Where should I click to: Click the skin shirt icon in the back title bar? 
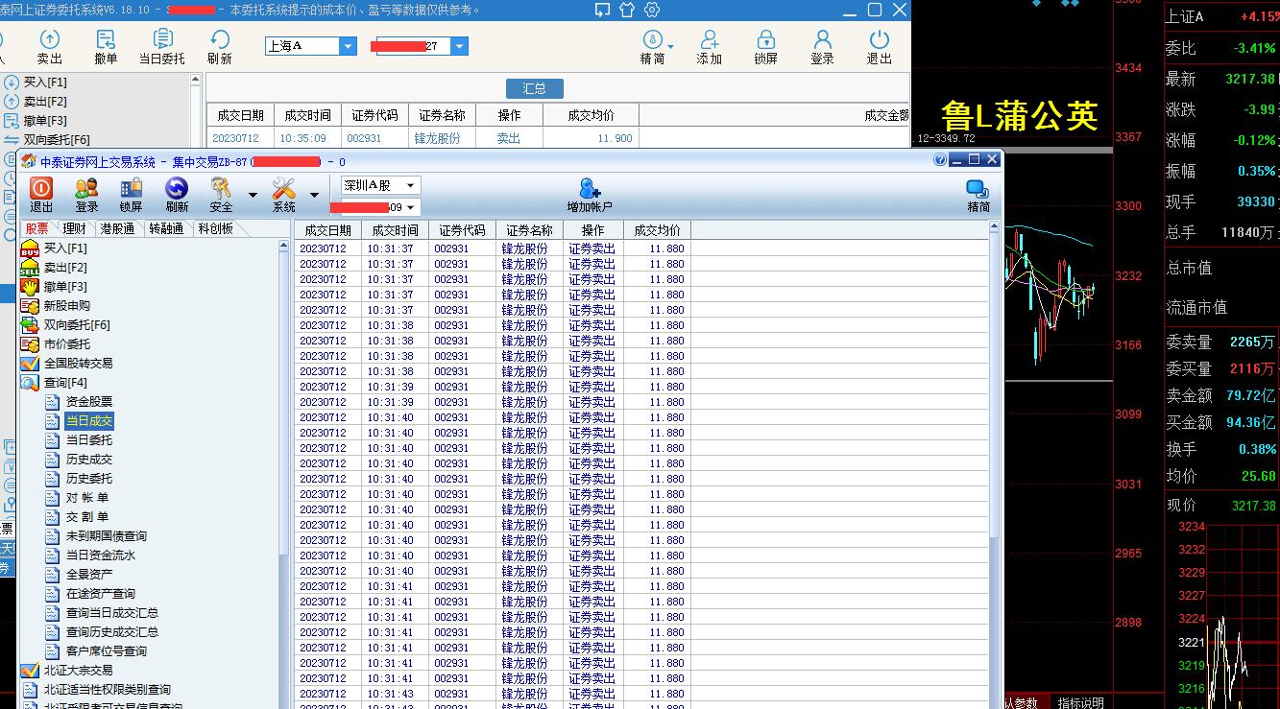point(627,10)
